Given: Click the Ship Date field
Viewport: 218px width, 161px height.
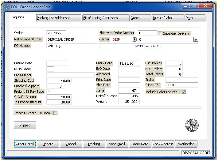Looking at the screenshot, I should [129, 85].
